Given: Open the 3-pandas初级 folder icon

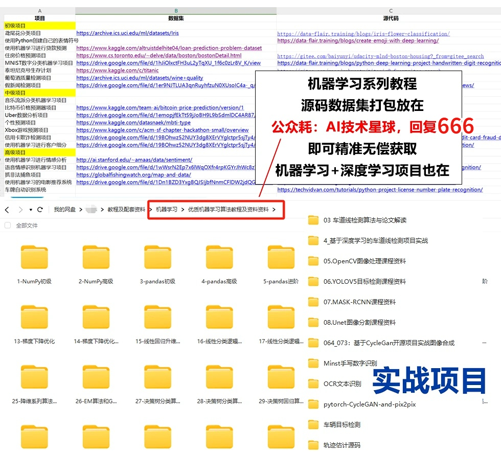Looking at the screenshot, I should tap(157, 257).
